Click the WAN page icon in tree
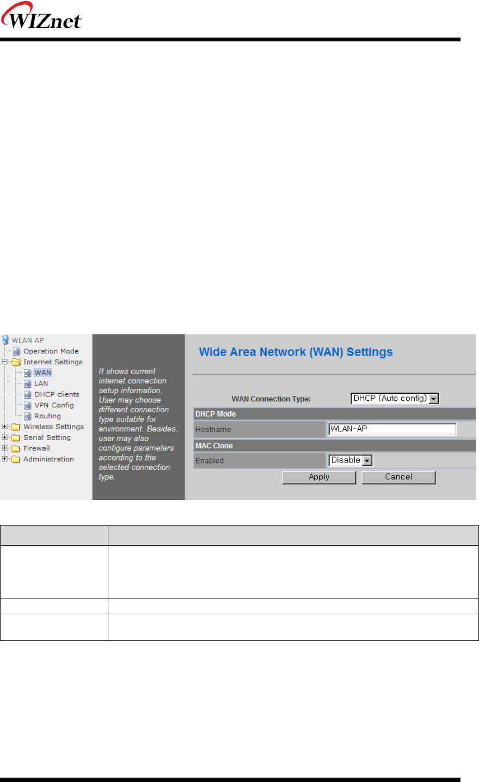 coord(28,373)
